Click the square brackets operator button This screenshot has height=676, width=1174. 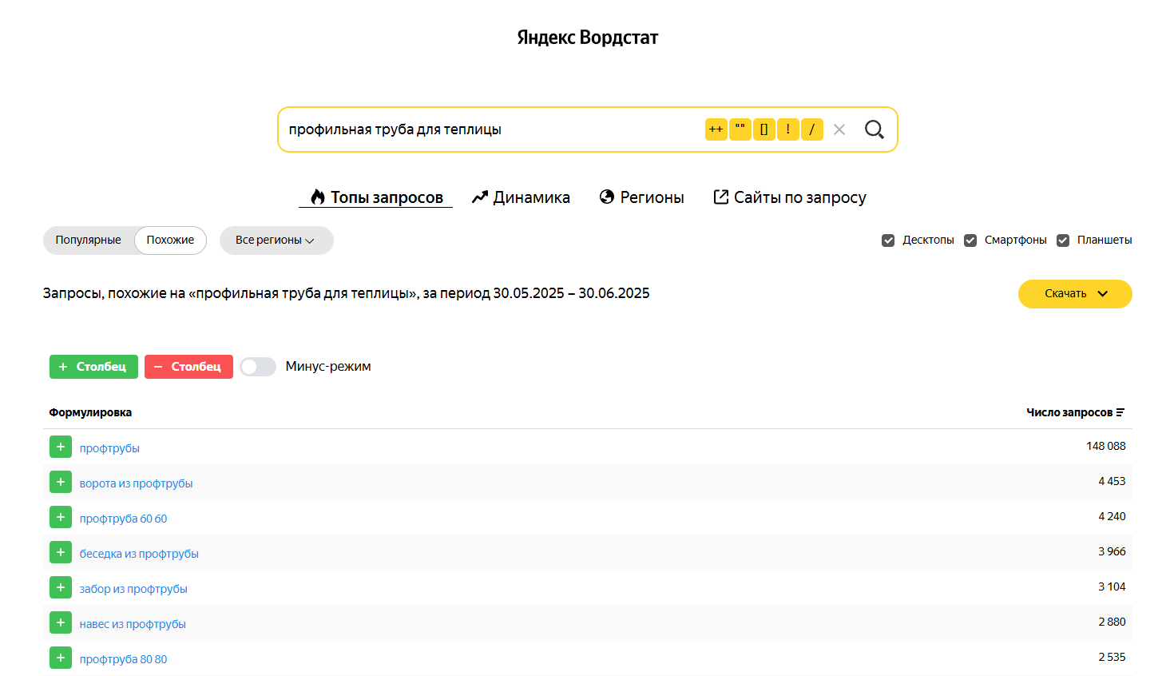tap(764, 129)
